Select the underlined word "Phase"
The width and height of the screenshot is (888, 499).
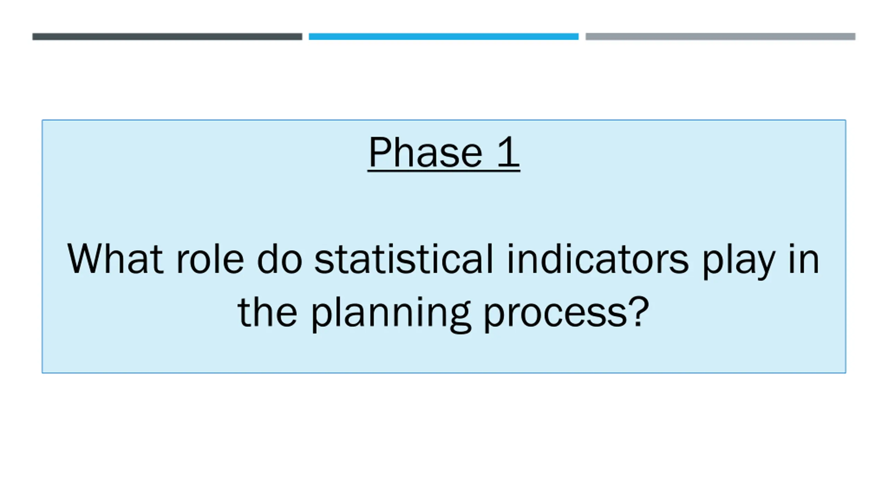[425, 153]
